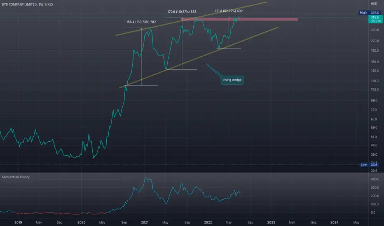Click the 190.0 price scale value
Image resolution: width=384 pixels, height=226 pixels.
(x=375, y=51)
